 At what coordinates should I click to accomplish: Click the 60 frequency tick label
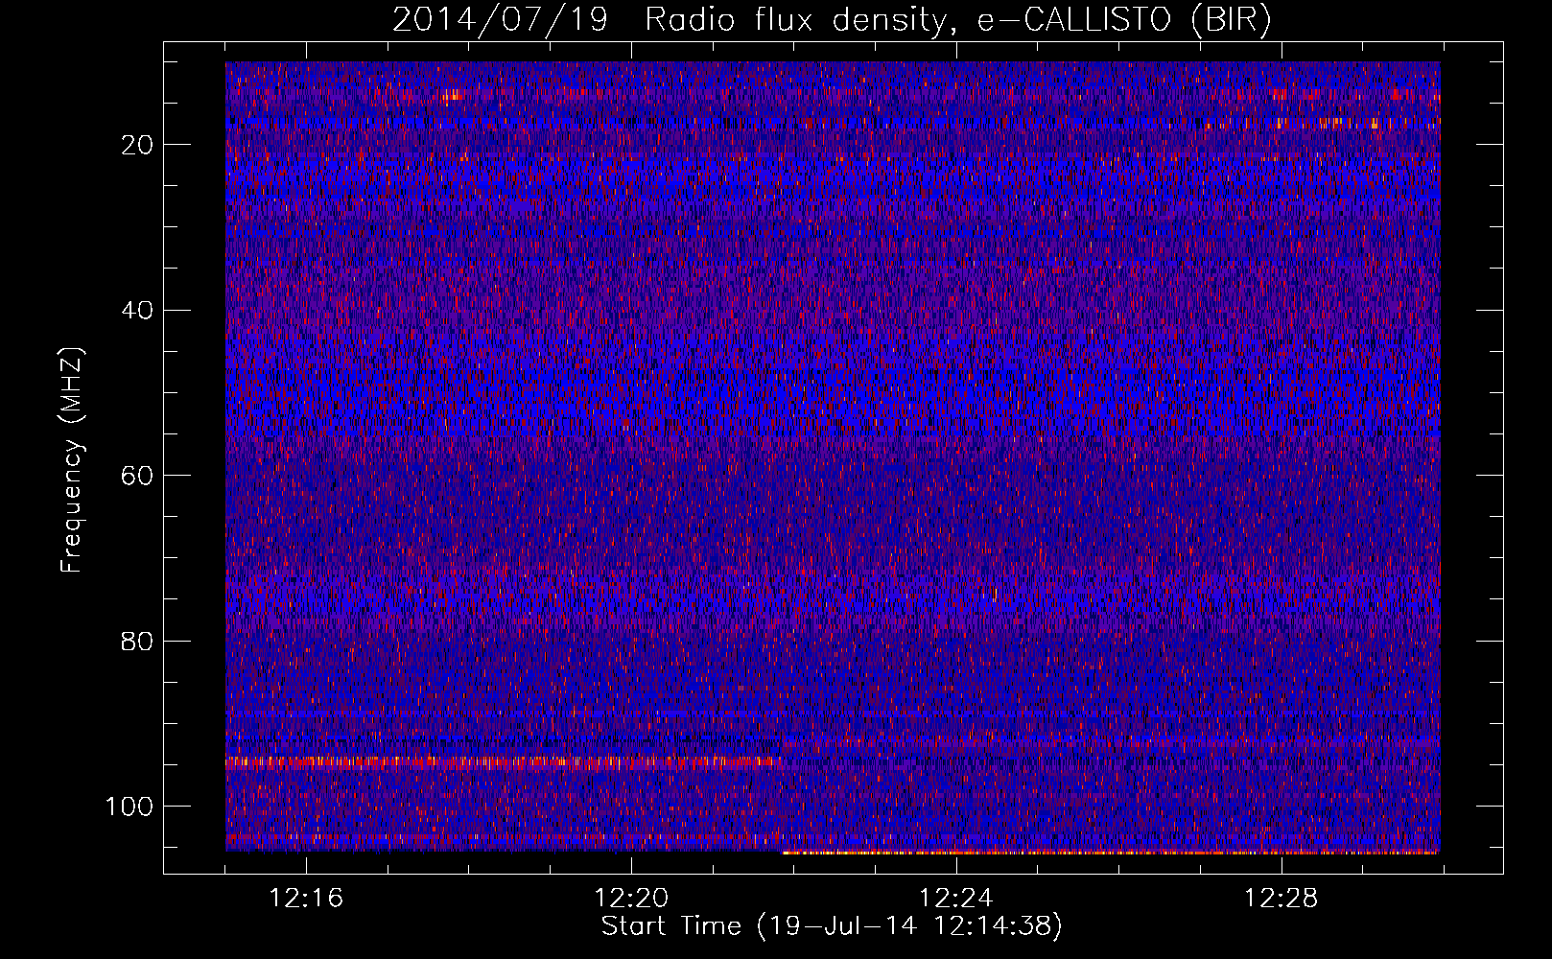138,476
